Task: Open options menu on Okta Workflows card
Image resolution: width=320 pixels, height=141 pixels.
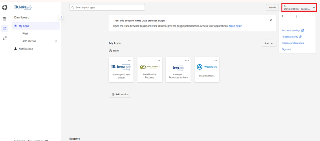Action: [215, 60]
